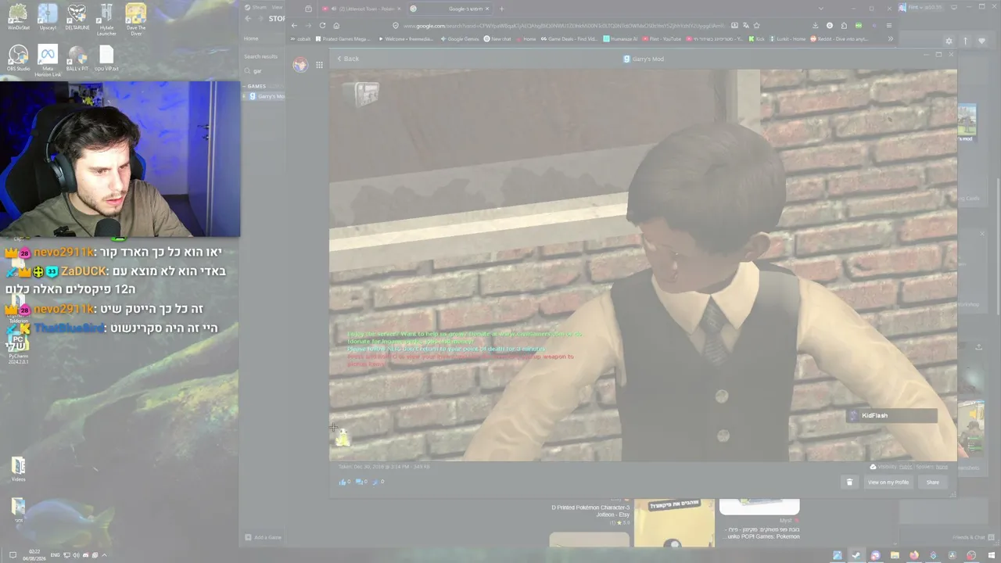Open the Hytale Launcher desktop icon

(106, 19)
